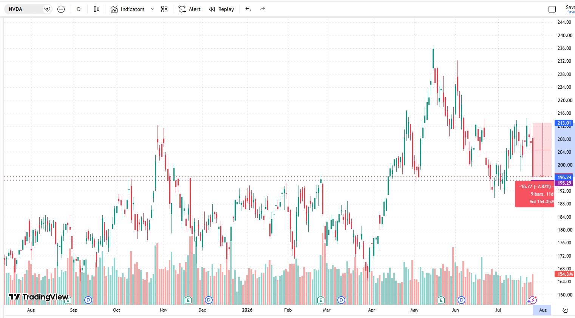Click the 200.00 price scale label
The height and width of the screenshot is (318, 575).
click(x=564, y=165)
